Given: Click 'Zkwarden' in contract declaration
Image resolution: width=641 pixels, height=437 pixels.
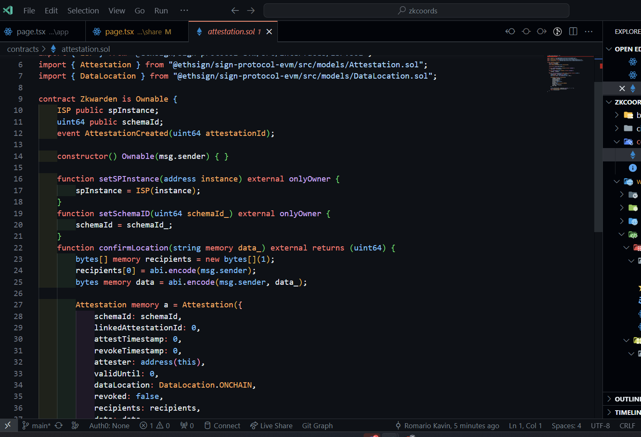Looking at the screenshot, I should (x=99, y=99).
